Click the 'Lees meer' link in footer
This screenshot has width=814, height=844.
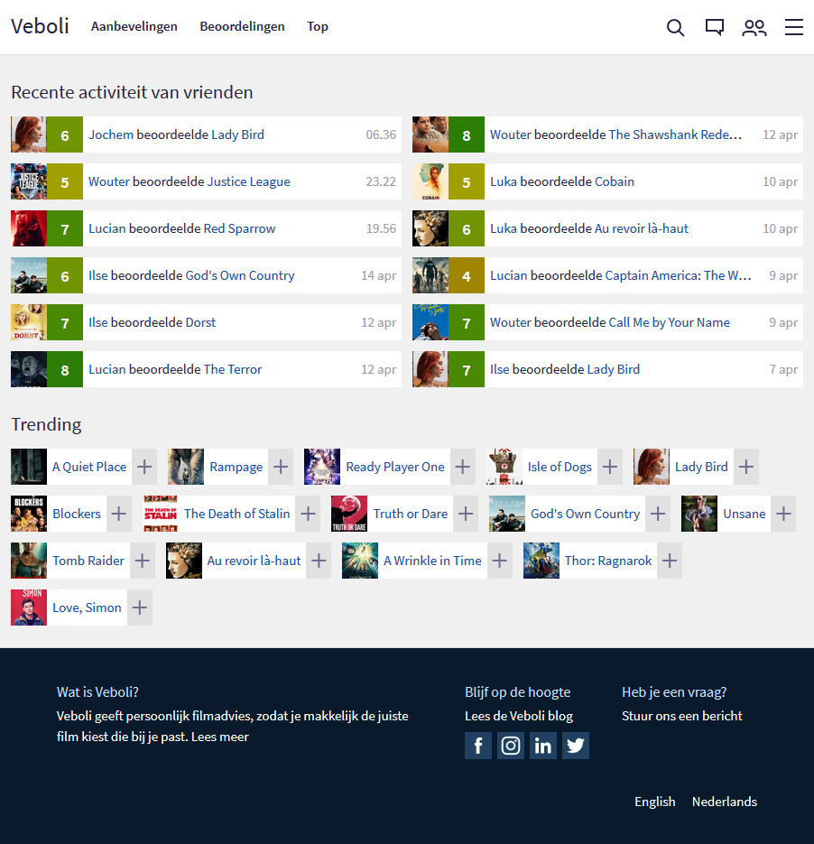coord(220,737)
